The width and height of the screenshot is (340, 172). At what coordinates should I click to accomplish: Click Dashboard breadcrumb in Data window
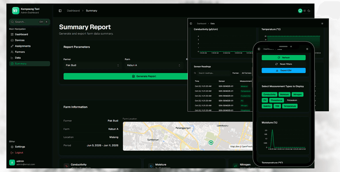coord(202,23)
